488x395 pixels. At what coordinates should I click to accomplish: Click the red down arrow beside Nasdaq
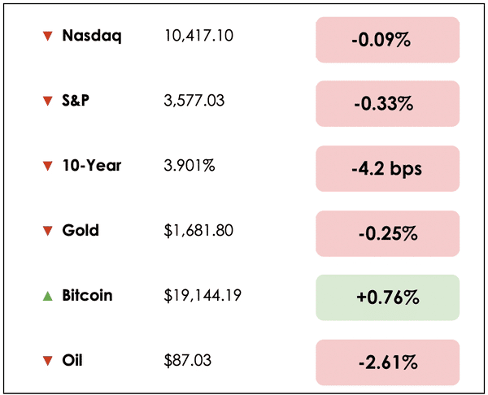pos(47,36)
